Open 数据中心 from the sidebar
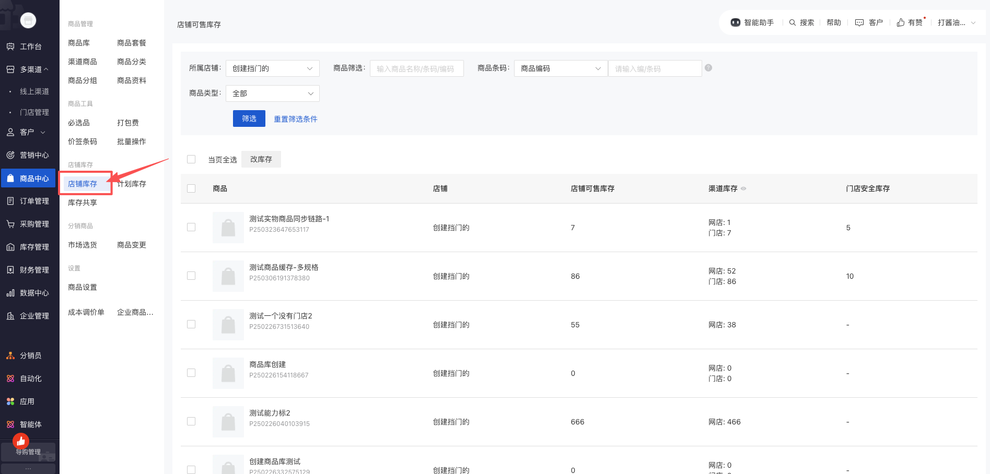This screenshot has width=990, height=474. (x=29, y=293)
